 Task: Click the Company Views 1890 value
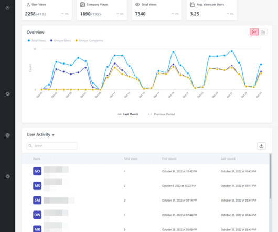(x=85, y=14)
